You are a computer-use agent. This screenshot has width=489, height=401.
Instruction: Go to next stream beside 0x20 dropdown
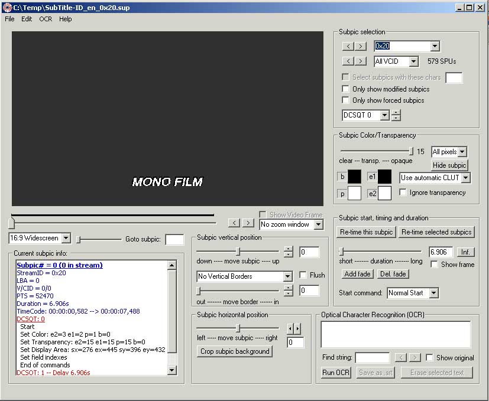coord(361,46)
